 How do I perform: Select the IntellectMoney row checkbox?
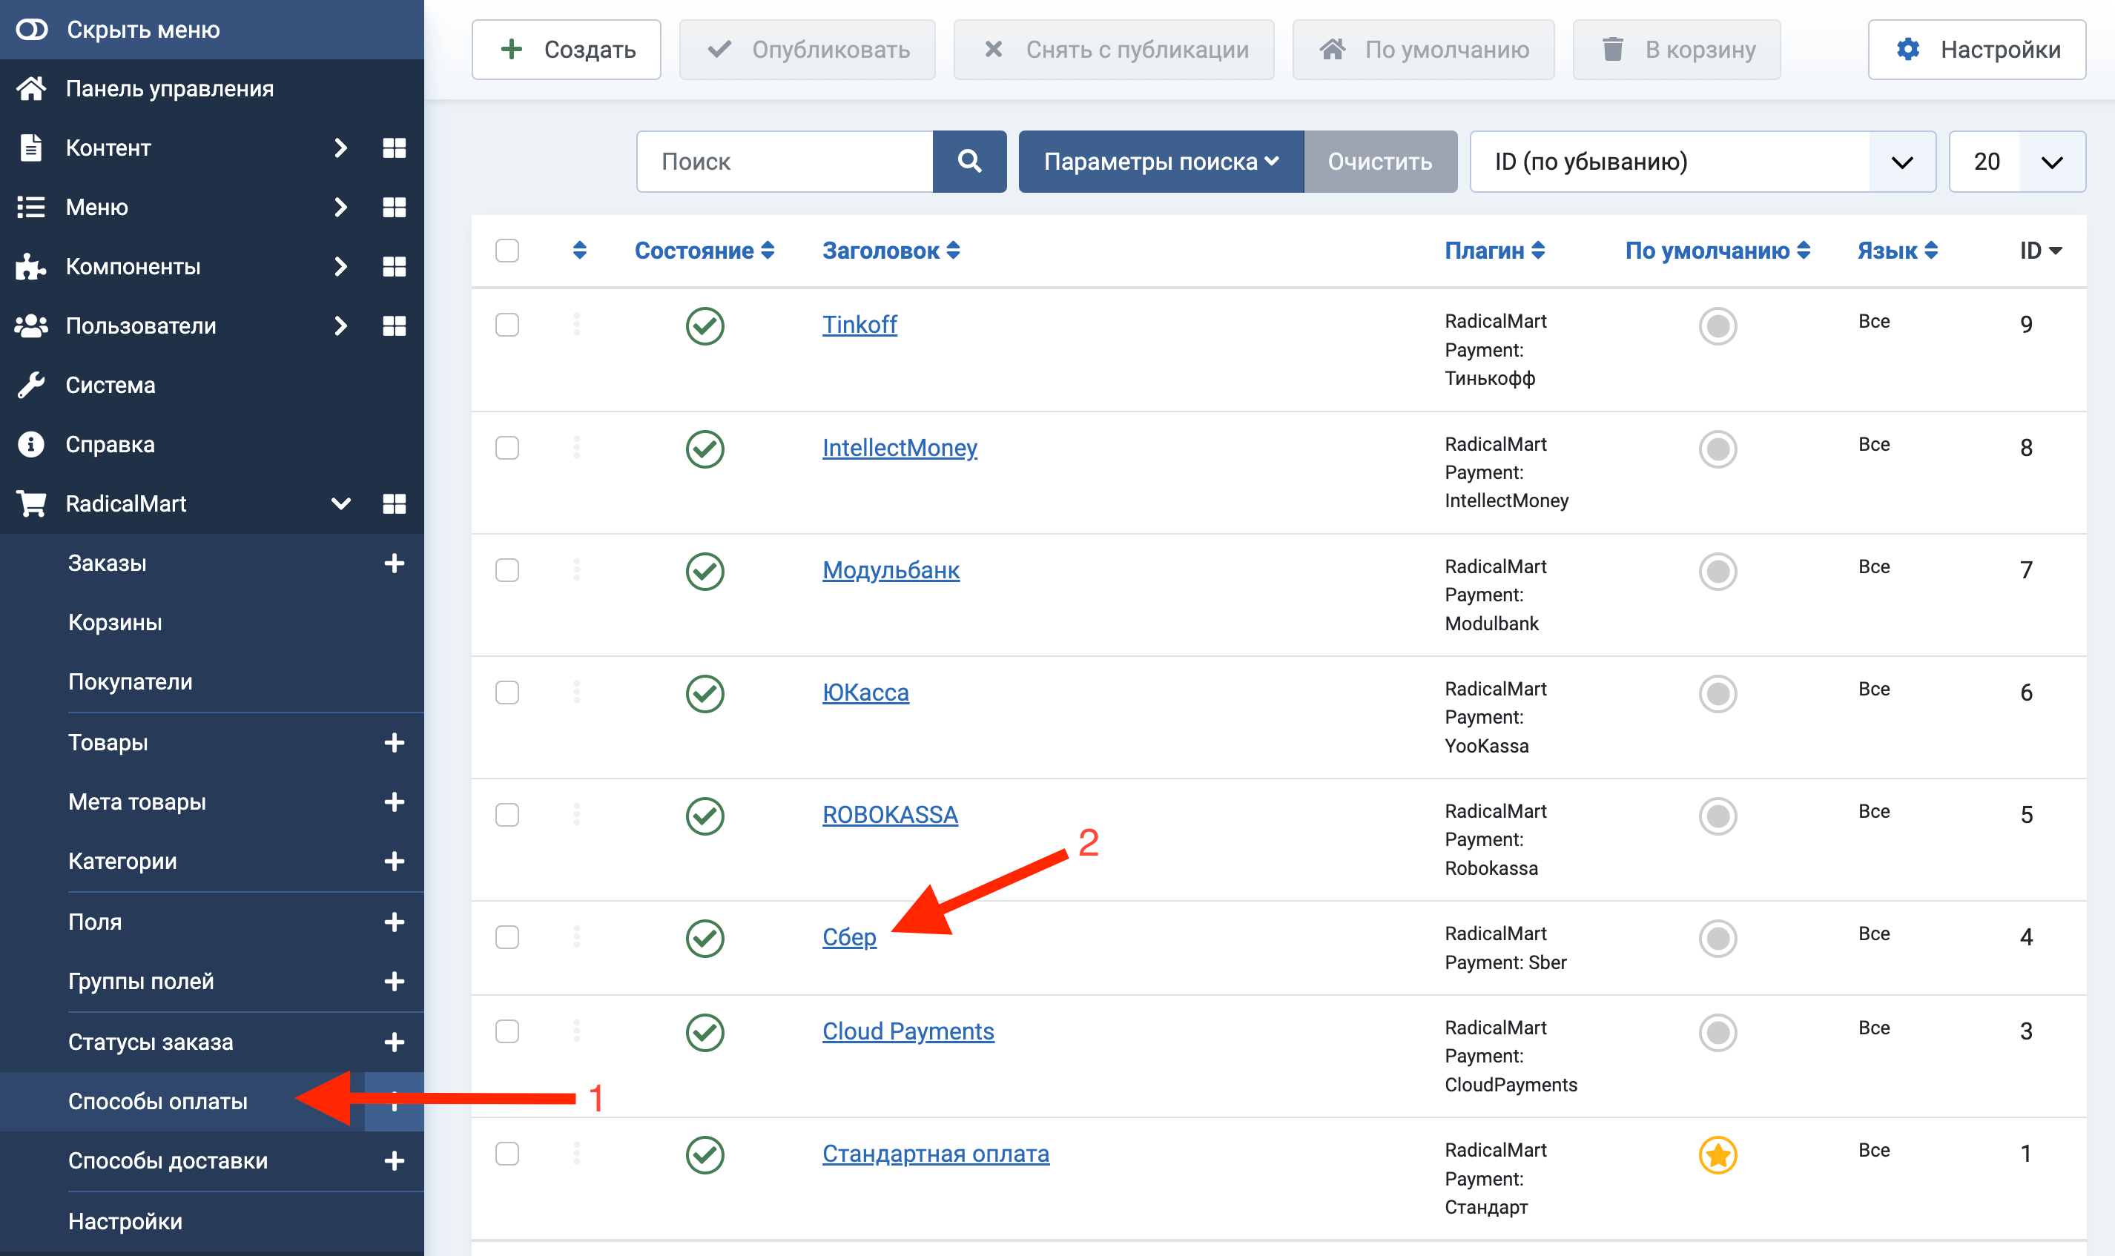click(x=507, y=448)
